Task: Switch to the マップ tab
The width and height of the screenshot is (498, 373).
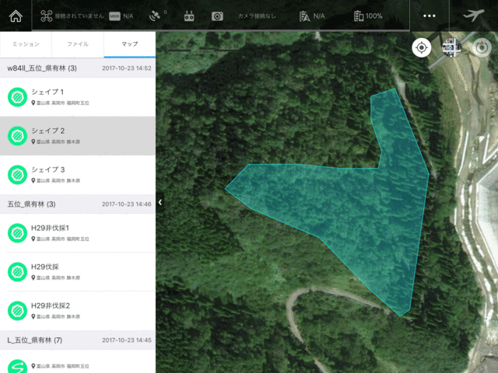Action: click(x=130, y=44)
